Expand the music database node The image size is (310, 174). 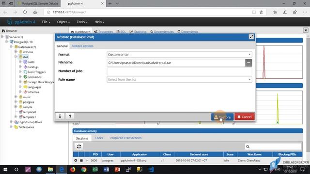click(16, 97)
